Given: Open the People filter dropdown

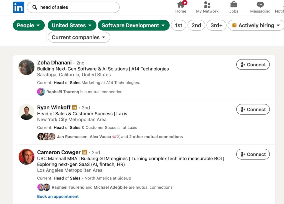Looking at the screenshot, I should [29, 25].
